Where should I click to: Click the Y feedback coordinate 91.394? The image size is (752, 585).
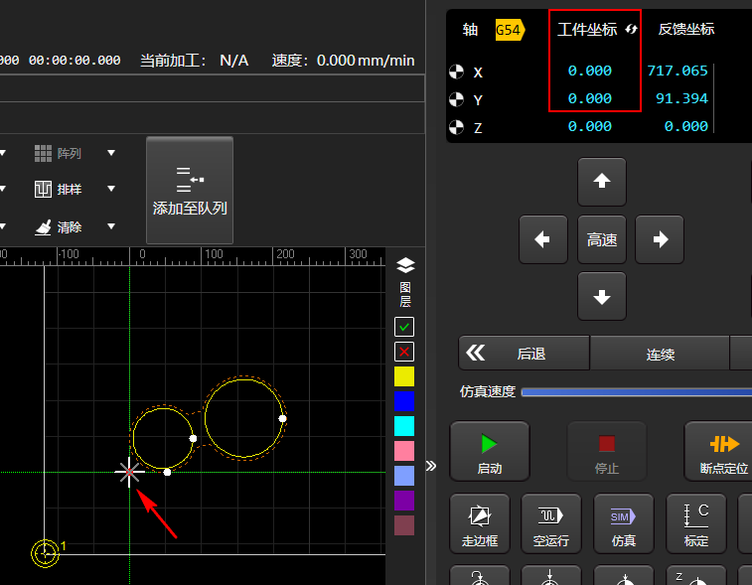coord(681,98)
